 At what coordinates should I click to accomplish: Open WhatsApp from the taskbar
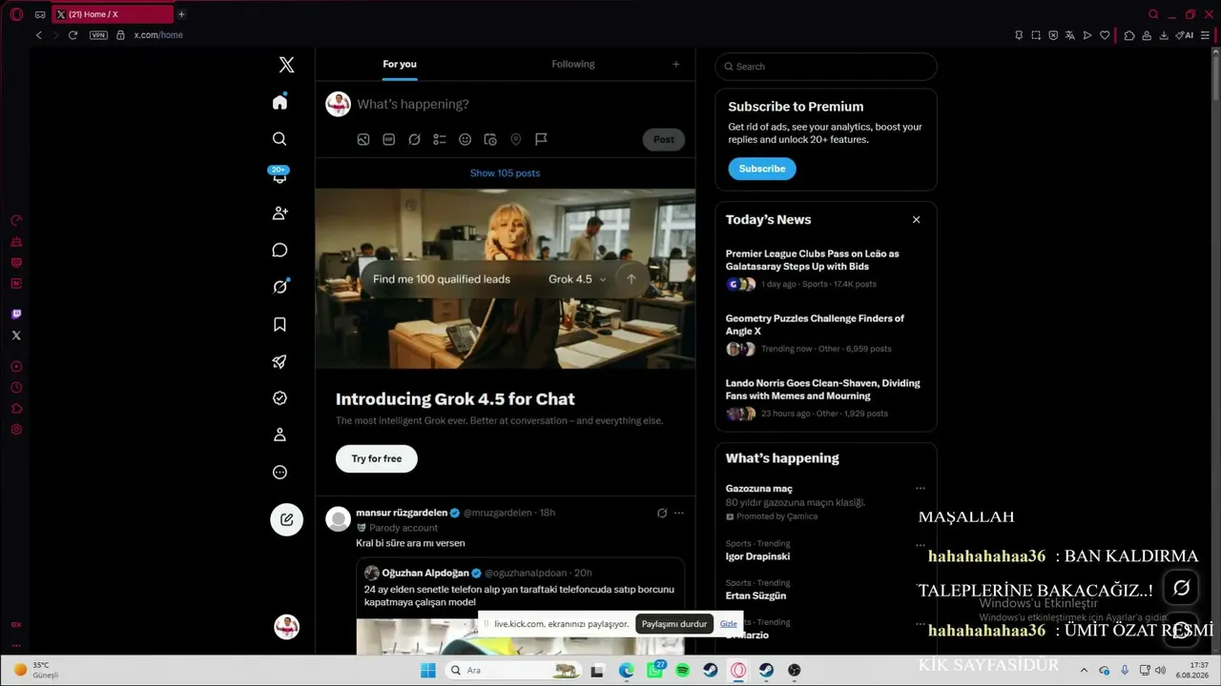coord(654,670)
